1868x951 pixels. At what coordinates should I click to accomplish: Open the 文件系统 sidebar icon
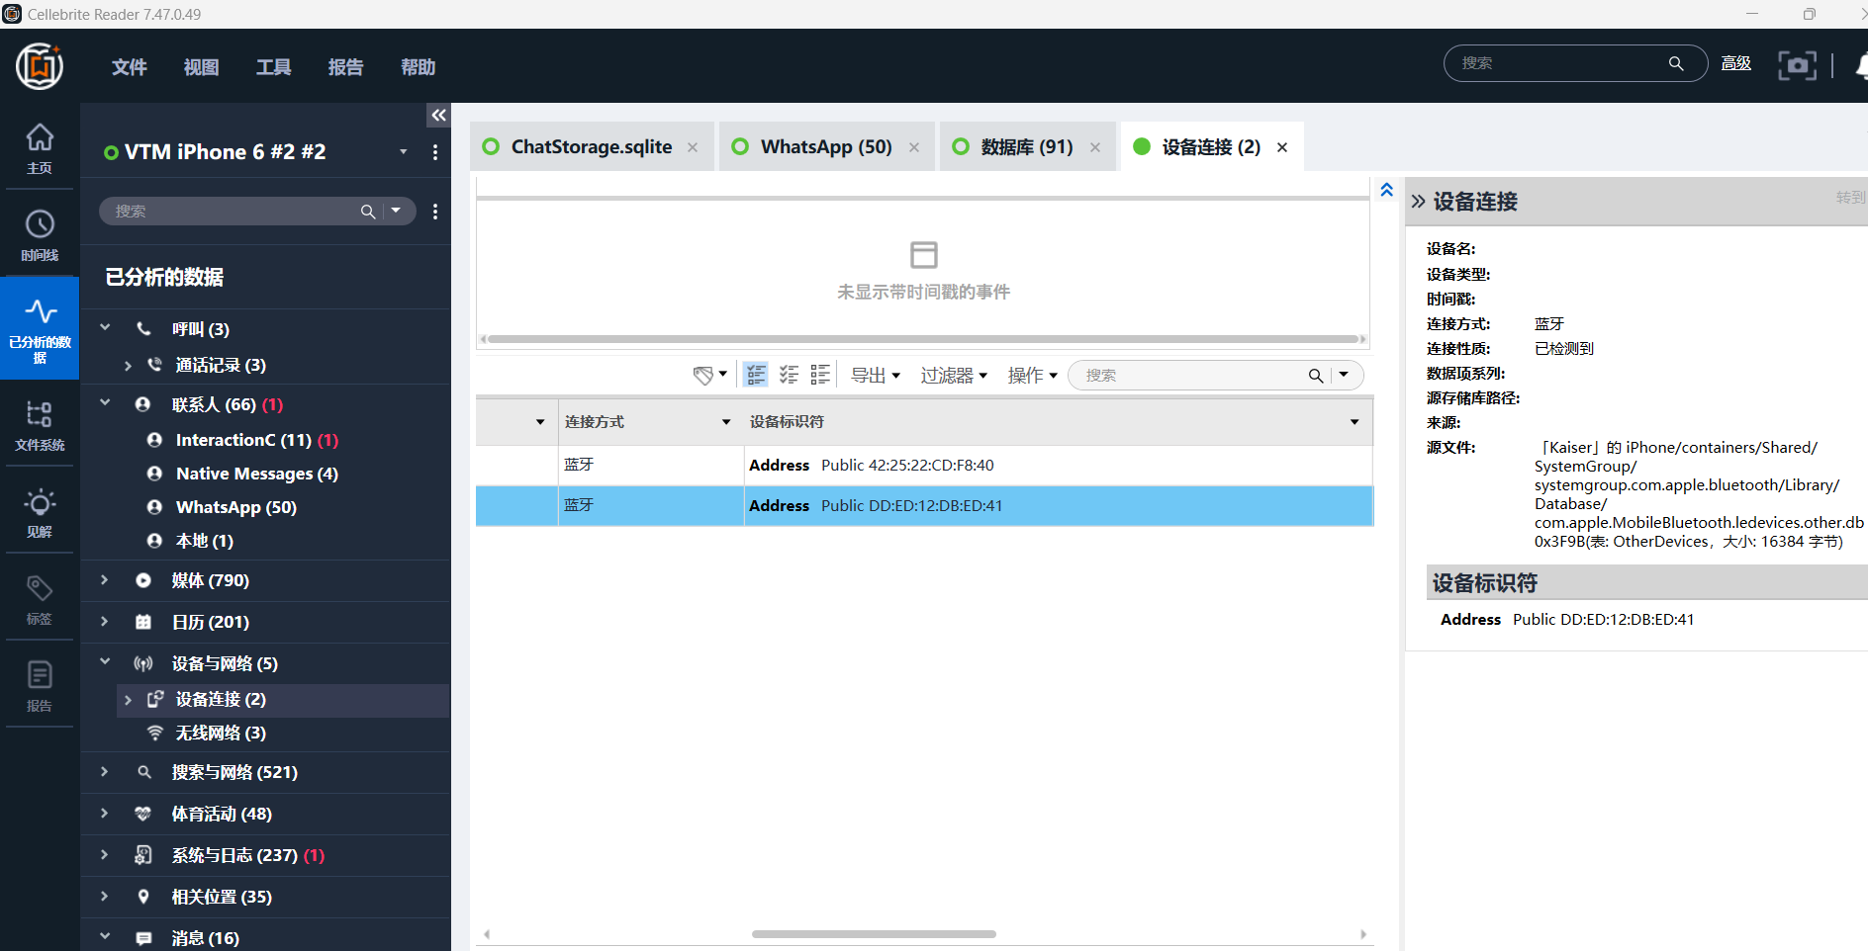click(x=40, y=425)
